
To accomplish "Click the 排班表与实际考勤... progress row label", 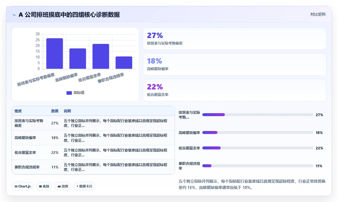I will (x=189, y=115).
